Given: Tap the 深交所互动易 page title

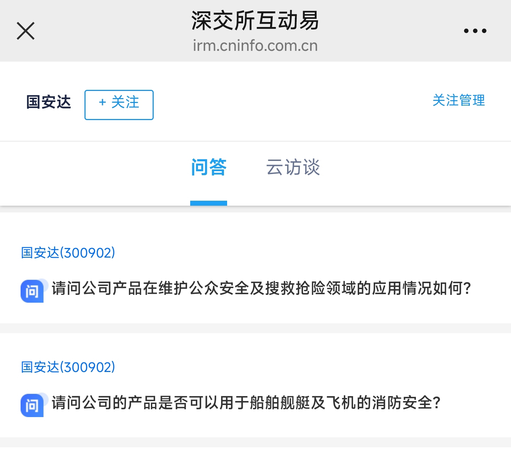Looking at the screenshot, I should coord(255,21).
